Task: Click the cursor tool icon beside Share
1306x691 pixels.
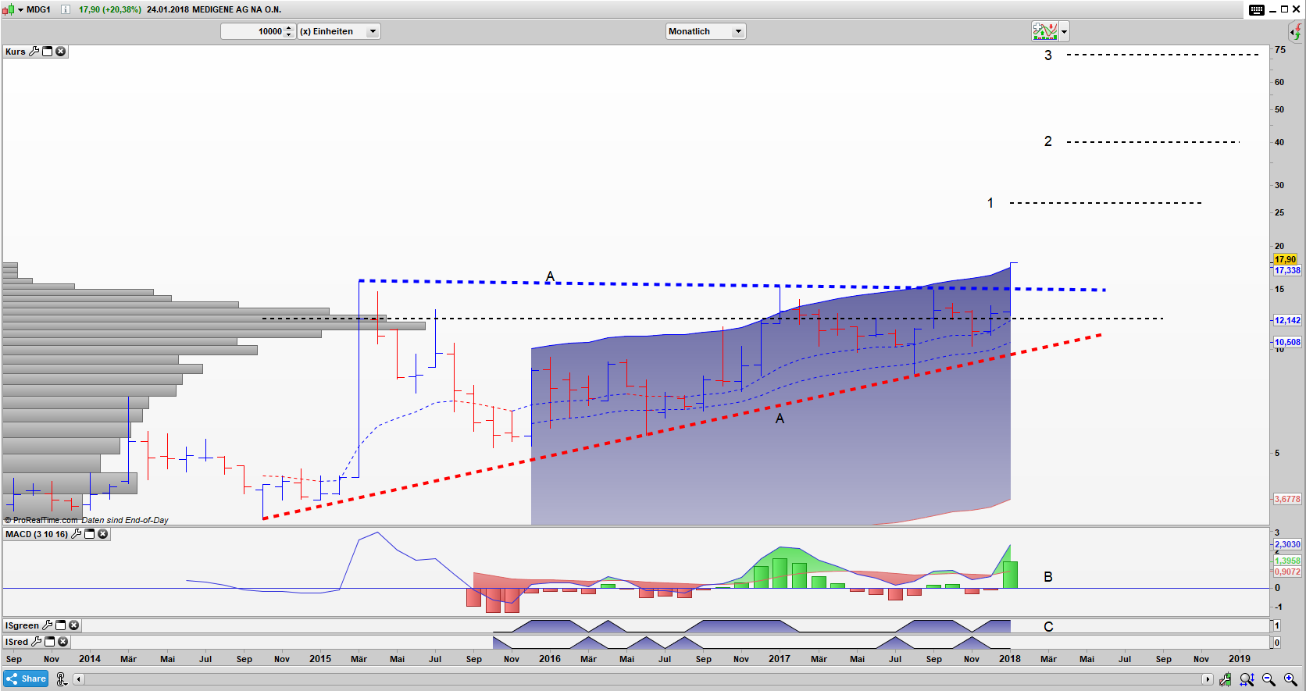Action: (62, 679)
